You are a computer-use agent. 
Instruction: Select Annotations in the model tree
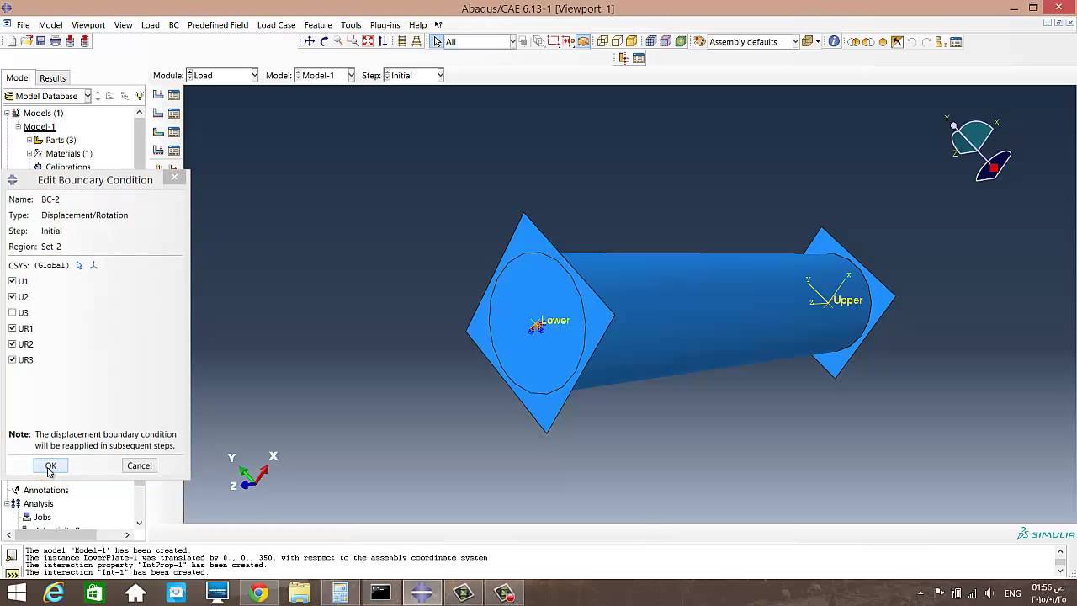[x=45, y=490]
